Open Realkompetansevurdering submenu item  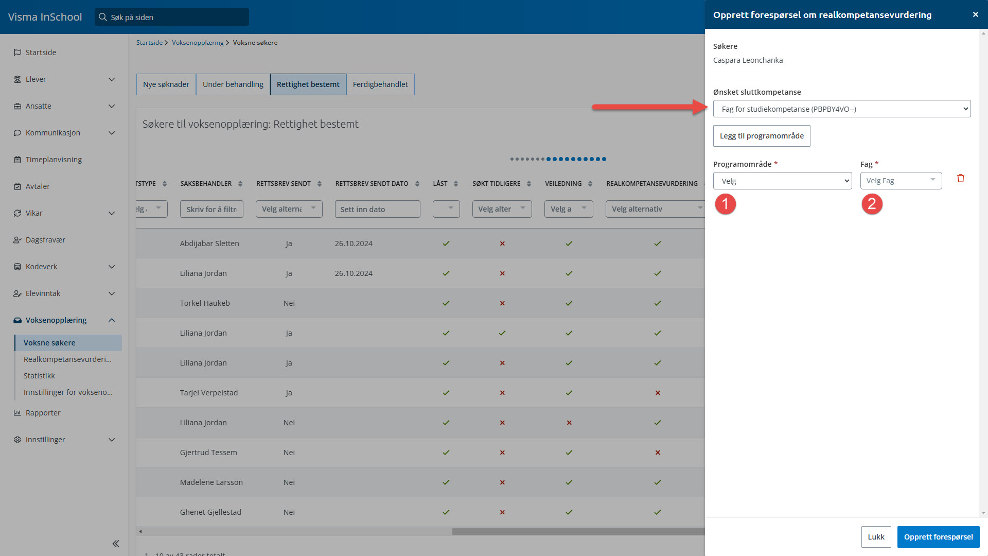point(68,359)
